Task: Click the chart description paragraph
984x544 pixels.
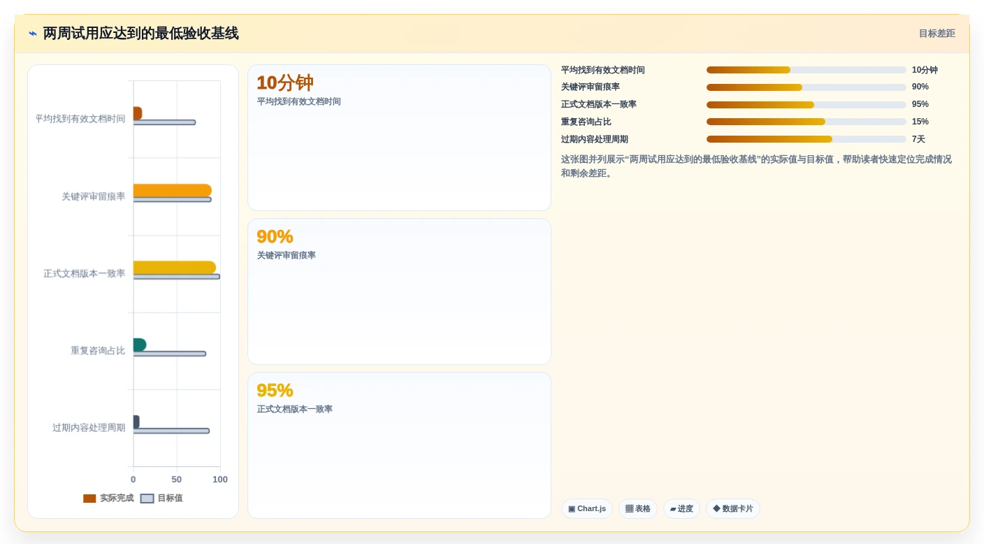Action: (x=756, y=166)
